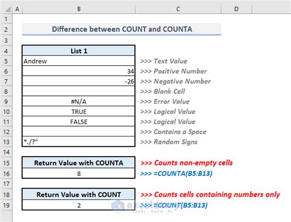Select the cell with value 34

[x=79, y=71]
